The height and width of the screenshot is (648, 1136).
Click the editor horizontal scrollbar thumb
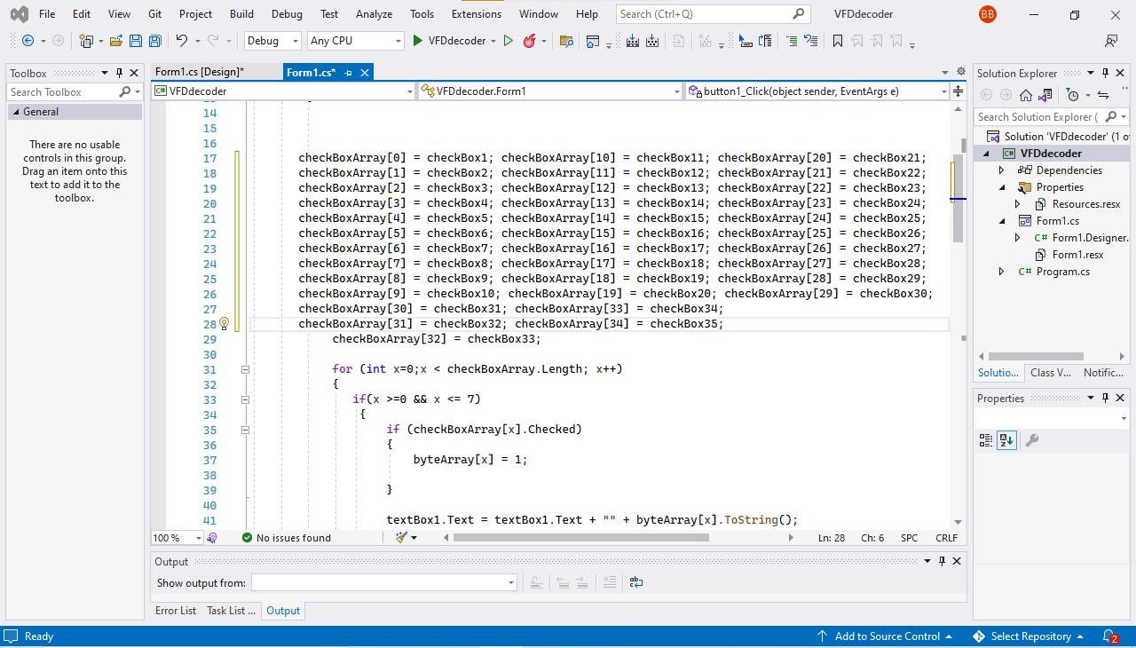tap(583, 538)
